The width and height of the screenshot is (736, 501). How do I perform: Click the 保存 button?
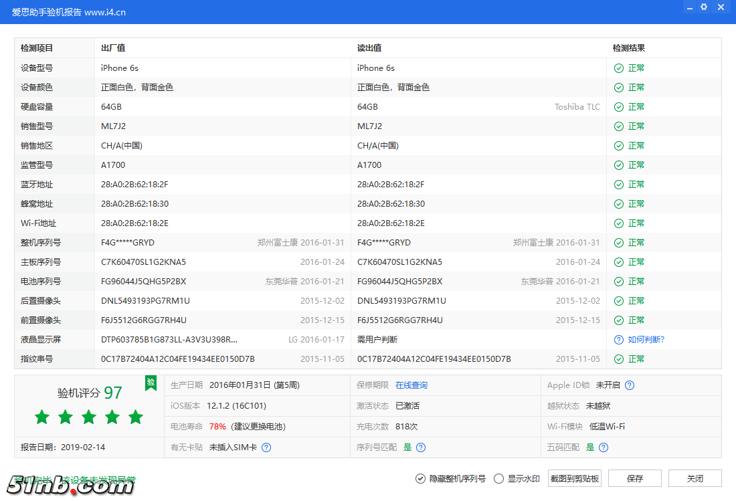[634, 478]
